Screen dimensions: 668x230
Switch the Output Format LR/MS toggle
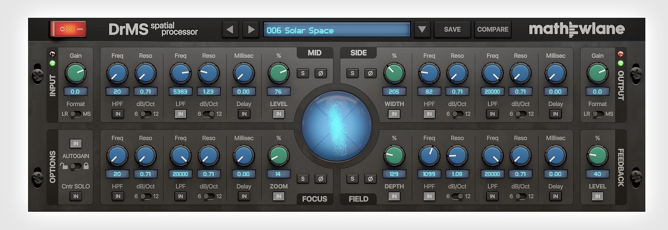(597, 114)
